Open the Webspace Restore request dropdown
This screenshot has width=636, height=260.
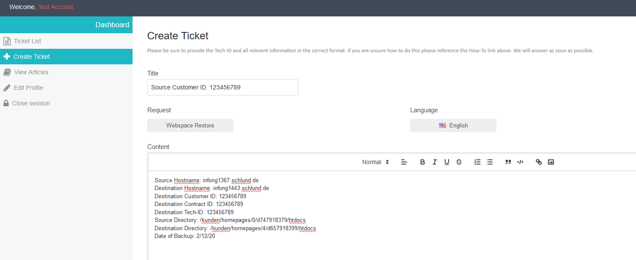pyautogui.click(x=190, y=125)
